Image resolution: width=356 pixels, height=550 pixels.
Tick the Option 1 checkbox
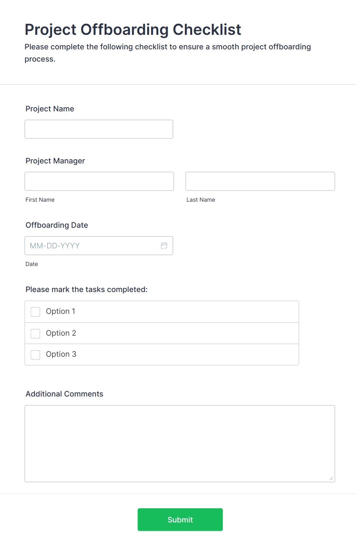[36, 312]
